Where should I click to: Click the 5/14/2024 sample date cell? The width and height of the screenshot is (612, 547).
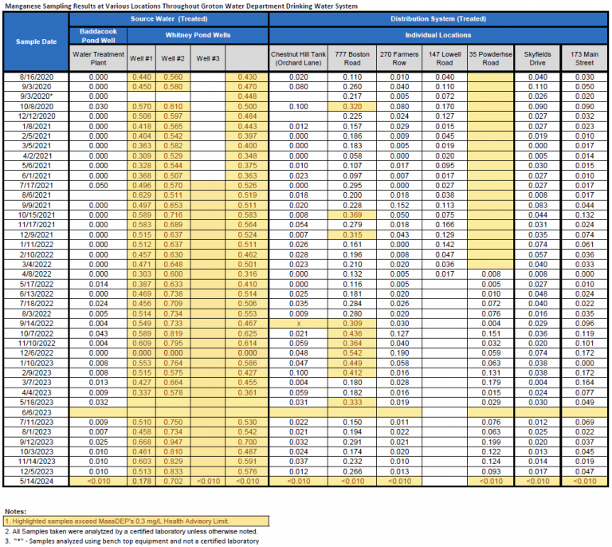tap(36, 480)
